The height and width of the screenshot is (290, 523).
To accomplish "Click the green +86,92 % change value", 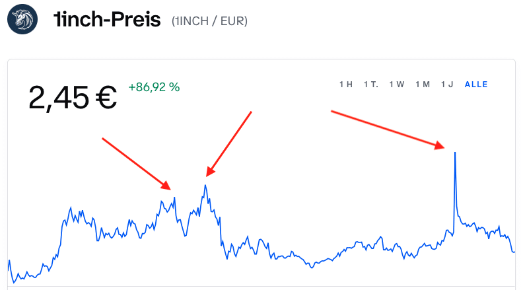I will [154, 87].
